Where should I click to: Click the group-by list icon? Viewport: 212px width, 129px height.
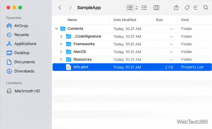144,8
